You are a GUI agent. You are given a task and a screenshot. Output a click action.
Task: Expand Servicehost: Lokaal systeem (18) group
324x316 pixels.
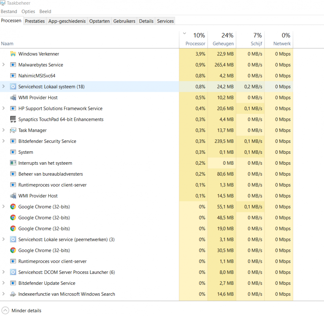click(3, 87)
